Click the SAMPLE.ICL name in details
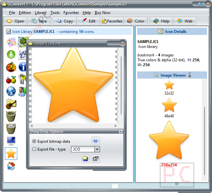Viewport: 212px width, 193px height. click(148, 41)
